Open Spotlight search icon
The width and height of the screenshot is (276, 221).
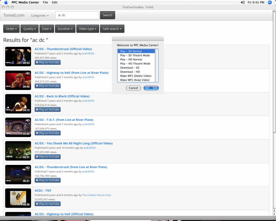coord(270,2)
